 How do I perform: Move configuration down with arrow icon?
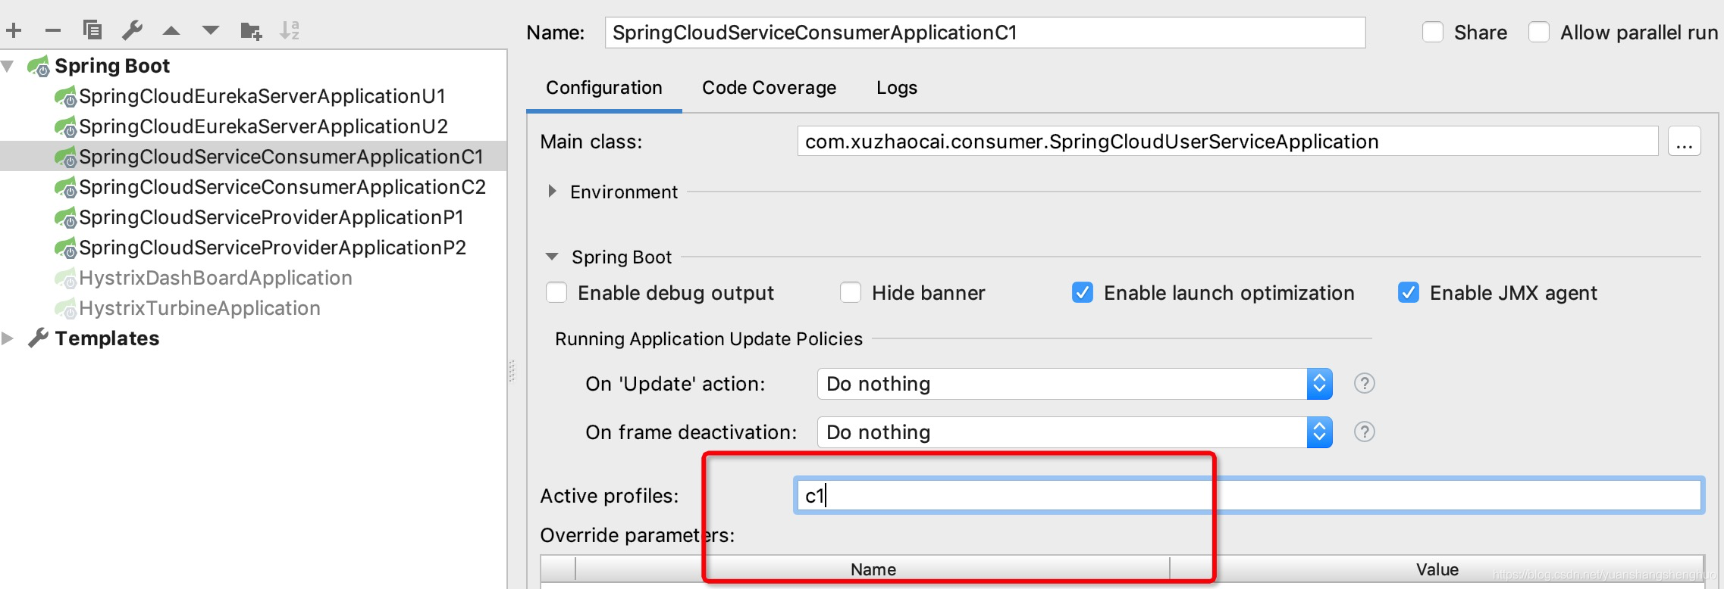pyautogui.click(x=211, y=31)
